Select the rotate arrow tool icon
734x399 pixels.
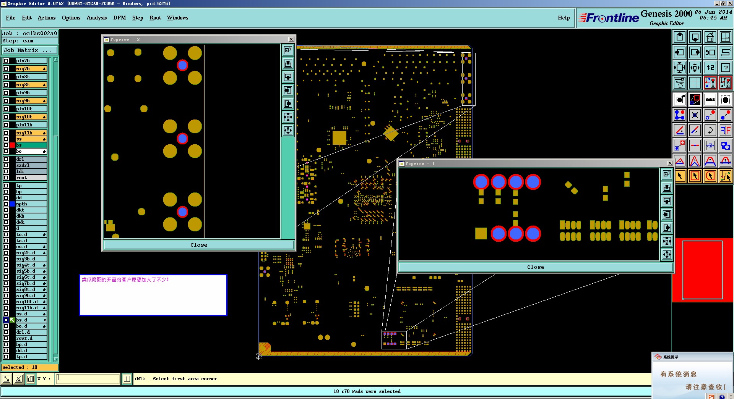point(710,130)
